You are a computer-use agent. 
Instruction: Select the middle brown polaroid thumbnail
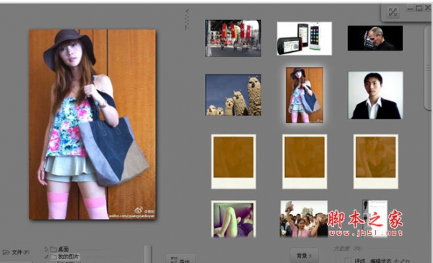click(305, 162)
